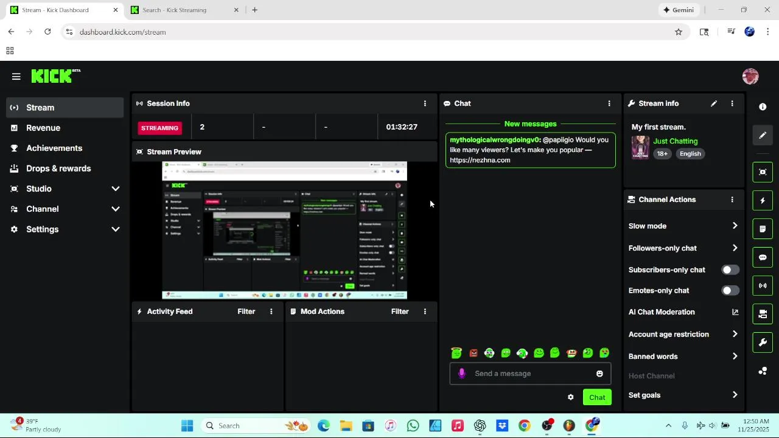Open Stream info three-dot menu
Viewport: 779px width, 438px height.
(732, 103)
